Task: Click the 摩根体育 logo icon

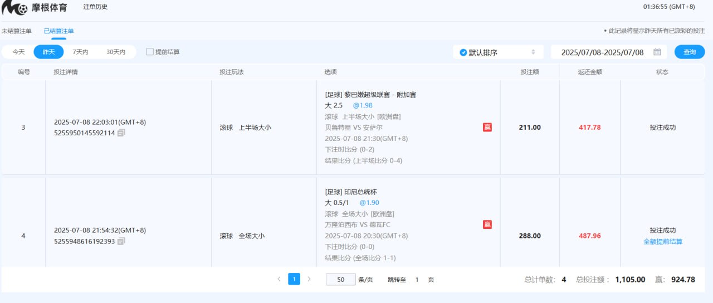Action: (15, 8)
